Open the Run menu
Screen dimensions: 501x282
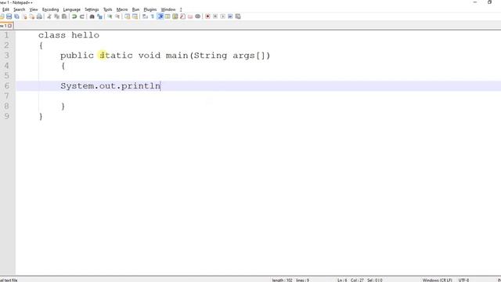(135, 9)
